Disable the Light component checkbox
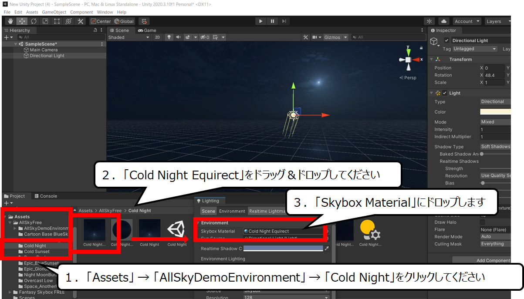This screenshot has width=524, height=299. [445, 93]
